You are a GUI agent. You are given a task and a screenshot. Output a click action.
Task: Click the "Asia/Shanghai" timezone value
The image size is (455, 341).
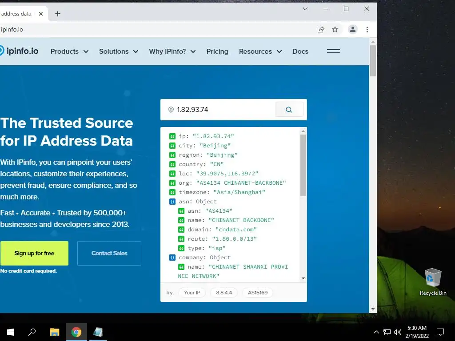pyautogui.click(x=239, y=192)
